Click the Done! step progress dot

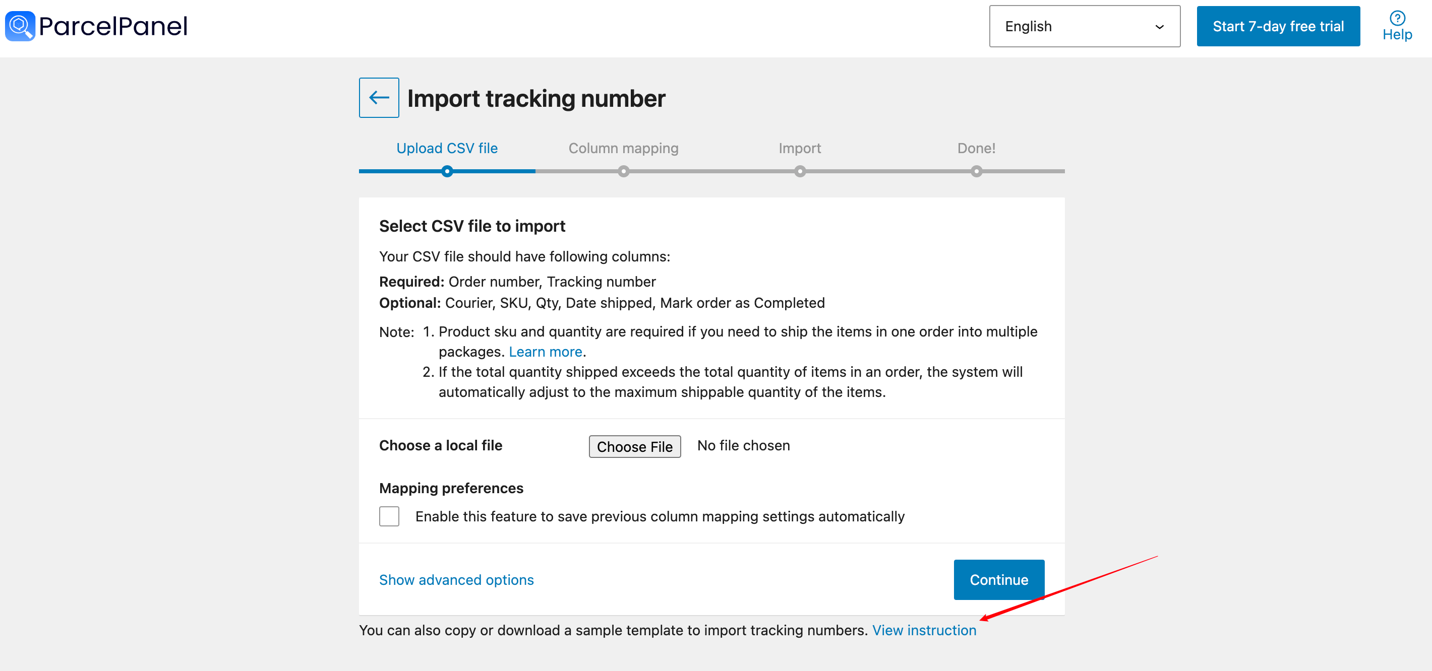[976, 171]
